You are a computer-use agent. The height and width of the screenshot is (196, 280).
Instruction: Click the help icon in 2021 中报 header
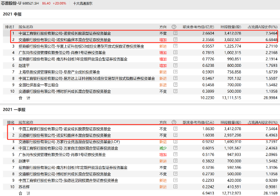pyautogui.click(x=174, y=27)
